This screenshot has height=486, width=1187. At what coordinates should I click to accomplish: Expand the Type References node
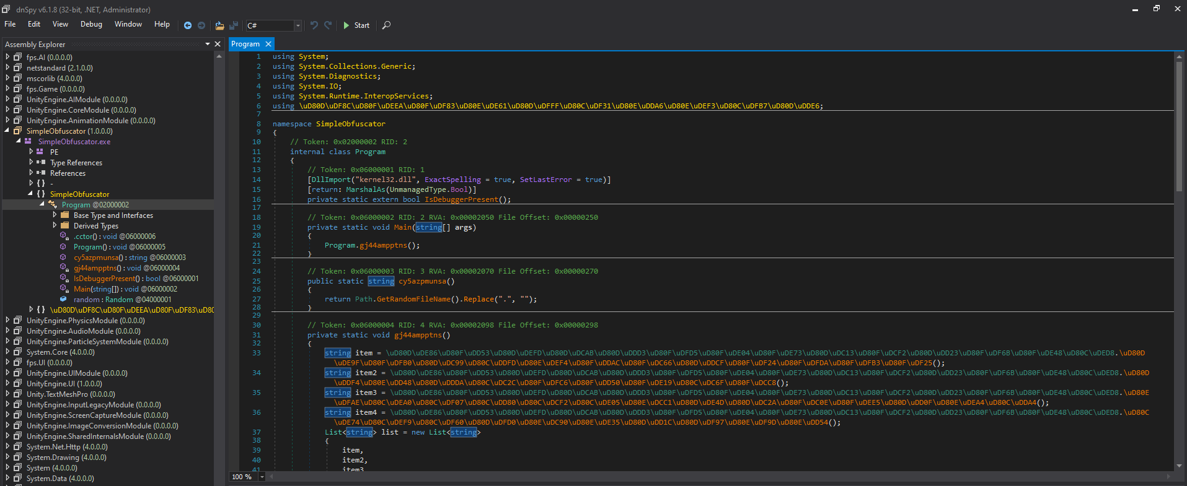pos(31,163)
